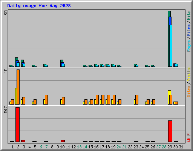Click the red KB bar for day 10
Screen dimensions: 193x151
pyautogui.click(x=63, y=141)
